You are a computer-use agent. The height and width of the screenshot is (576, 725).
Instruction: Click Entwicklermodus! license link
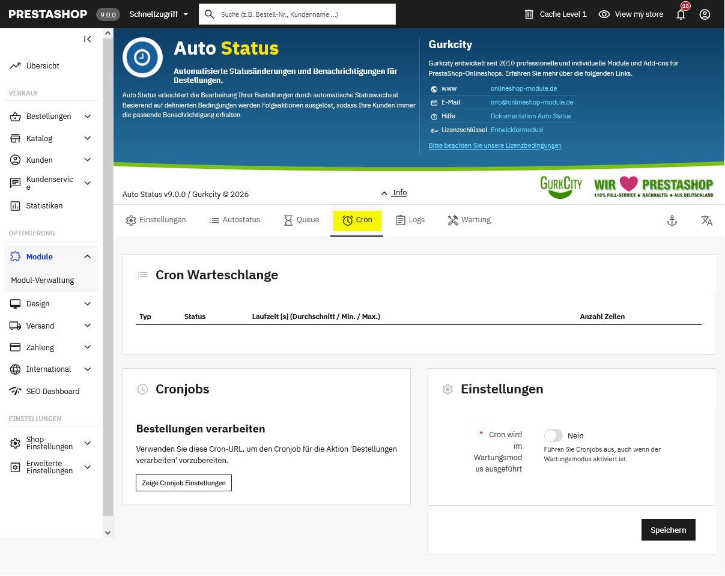(517, 130)
